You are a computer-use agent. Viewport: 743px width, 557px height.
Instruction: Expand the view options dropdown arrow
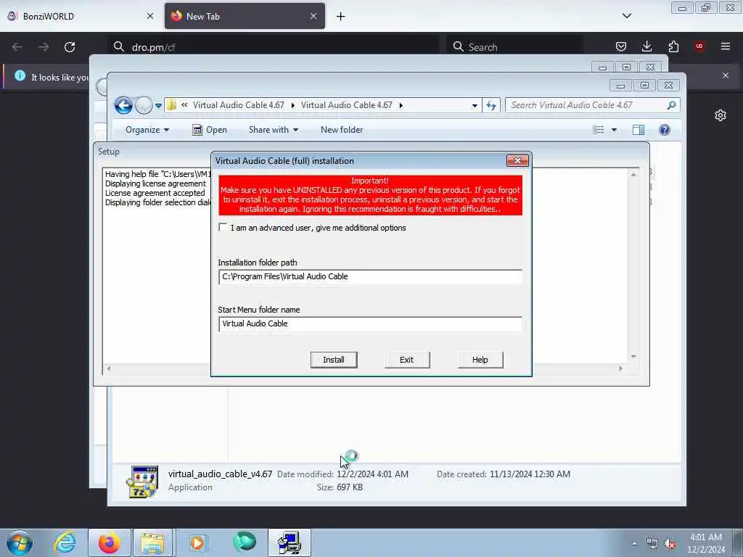point(614,130)
